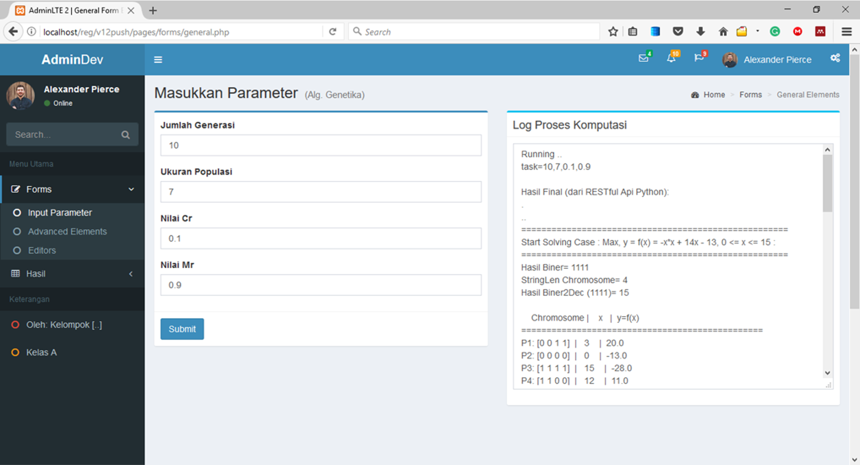Click the AdminDev logo link
The image size is (860, 465).
tap(72, 60)
